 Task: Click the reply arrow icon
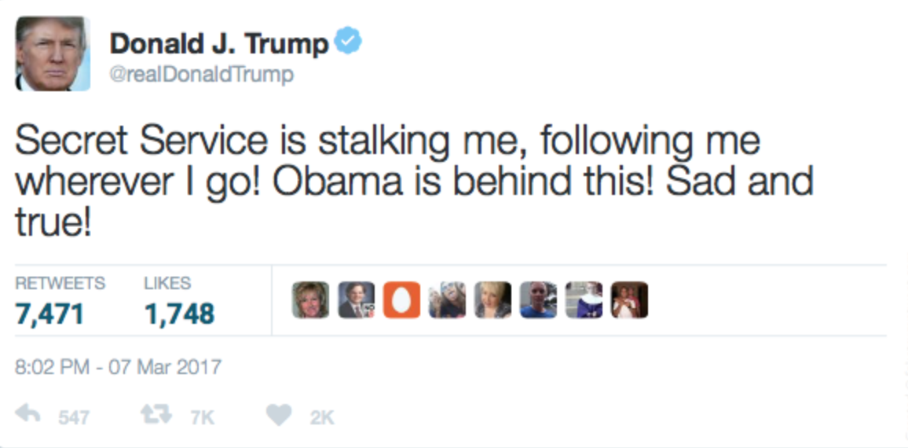pyautogui.click(x=27, y=414)
